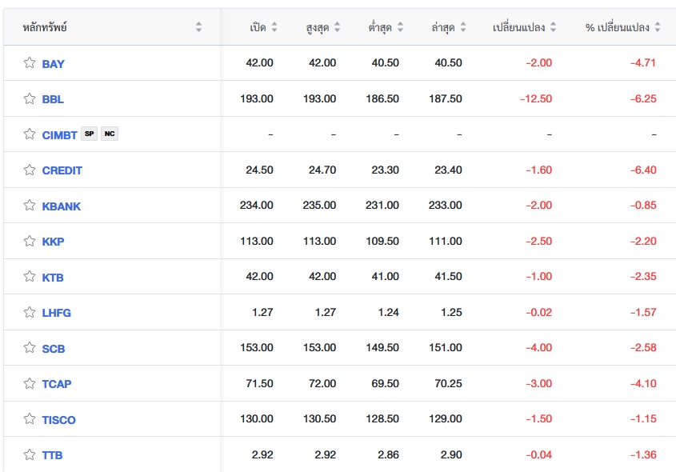Click the เปิด column header label
676x472 pixels.
click(258, 27)
